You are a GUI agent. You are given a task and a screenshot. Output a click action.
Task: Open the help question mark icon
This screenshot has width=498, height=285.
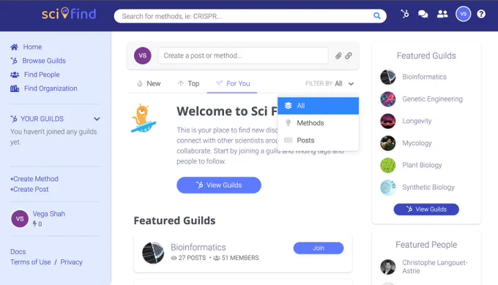[x=481, y=14]
